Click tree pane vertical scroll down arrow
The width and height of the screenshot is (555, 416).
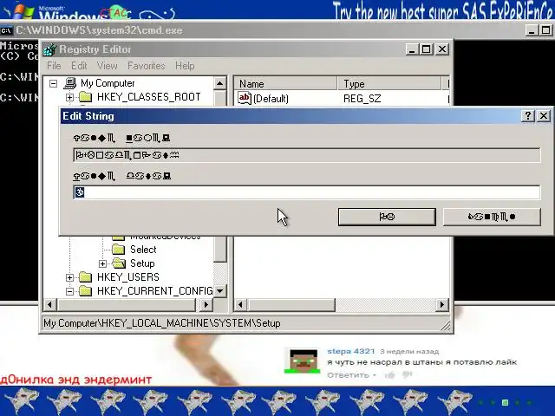tap(219, 291)
